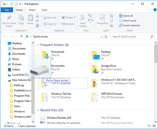Click the Properties checkmark icon
158x129 pixels.
pyautogui.click(x=102, y=18)
